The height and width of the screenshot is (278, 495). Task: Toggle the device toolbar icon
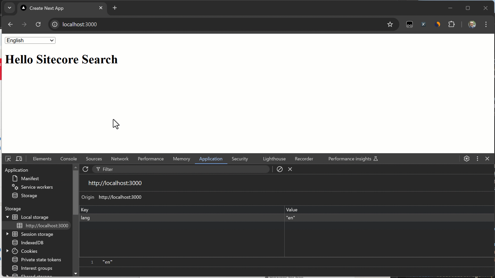(19, 159)
